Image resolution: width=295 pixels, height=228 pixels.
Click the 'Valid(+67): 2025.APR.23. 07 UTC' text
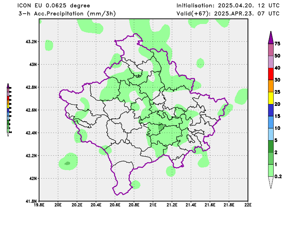[228, 14]
